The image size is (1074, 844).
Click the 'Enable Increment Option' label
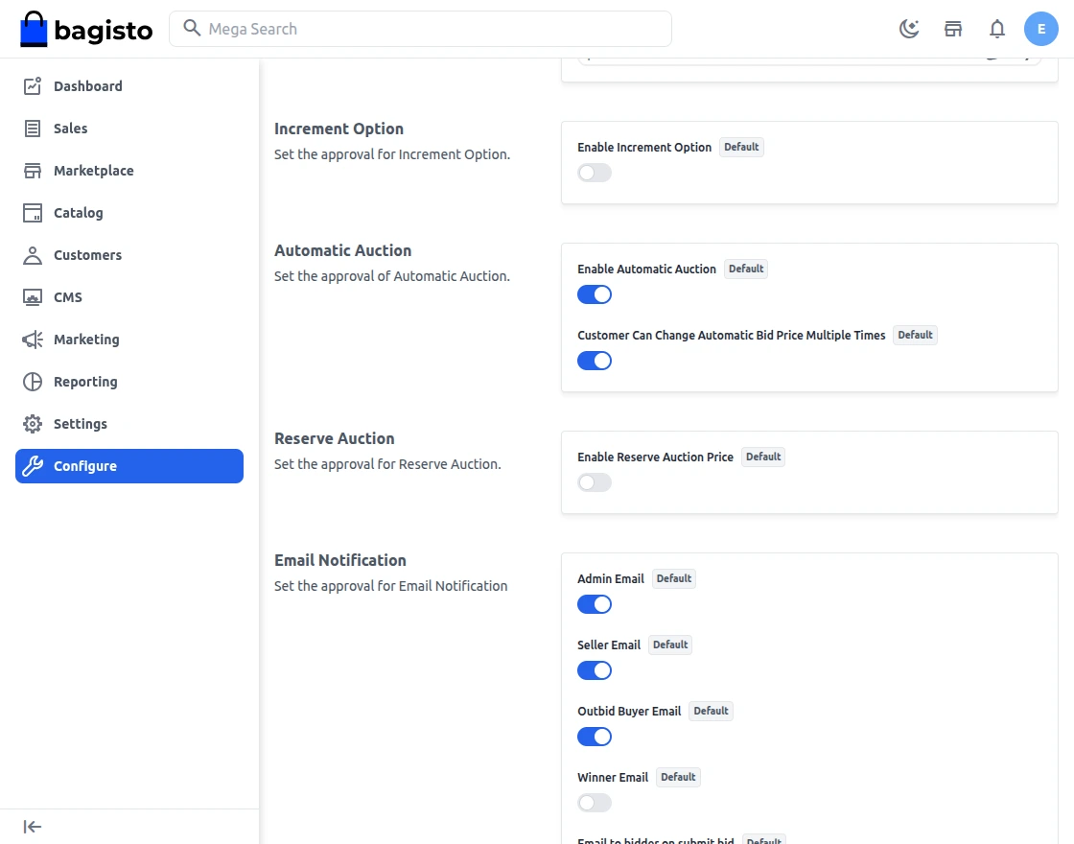coord(644,148)
